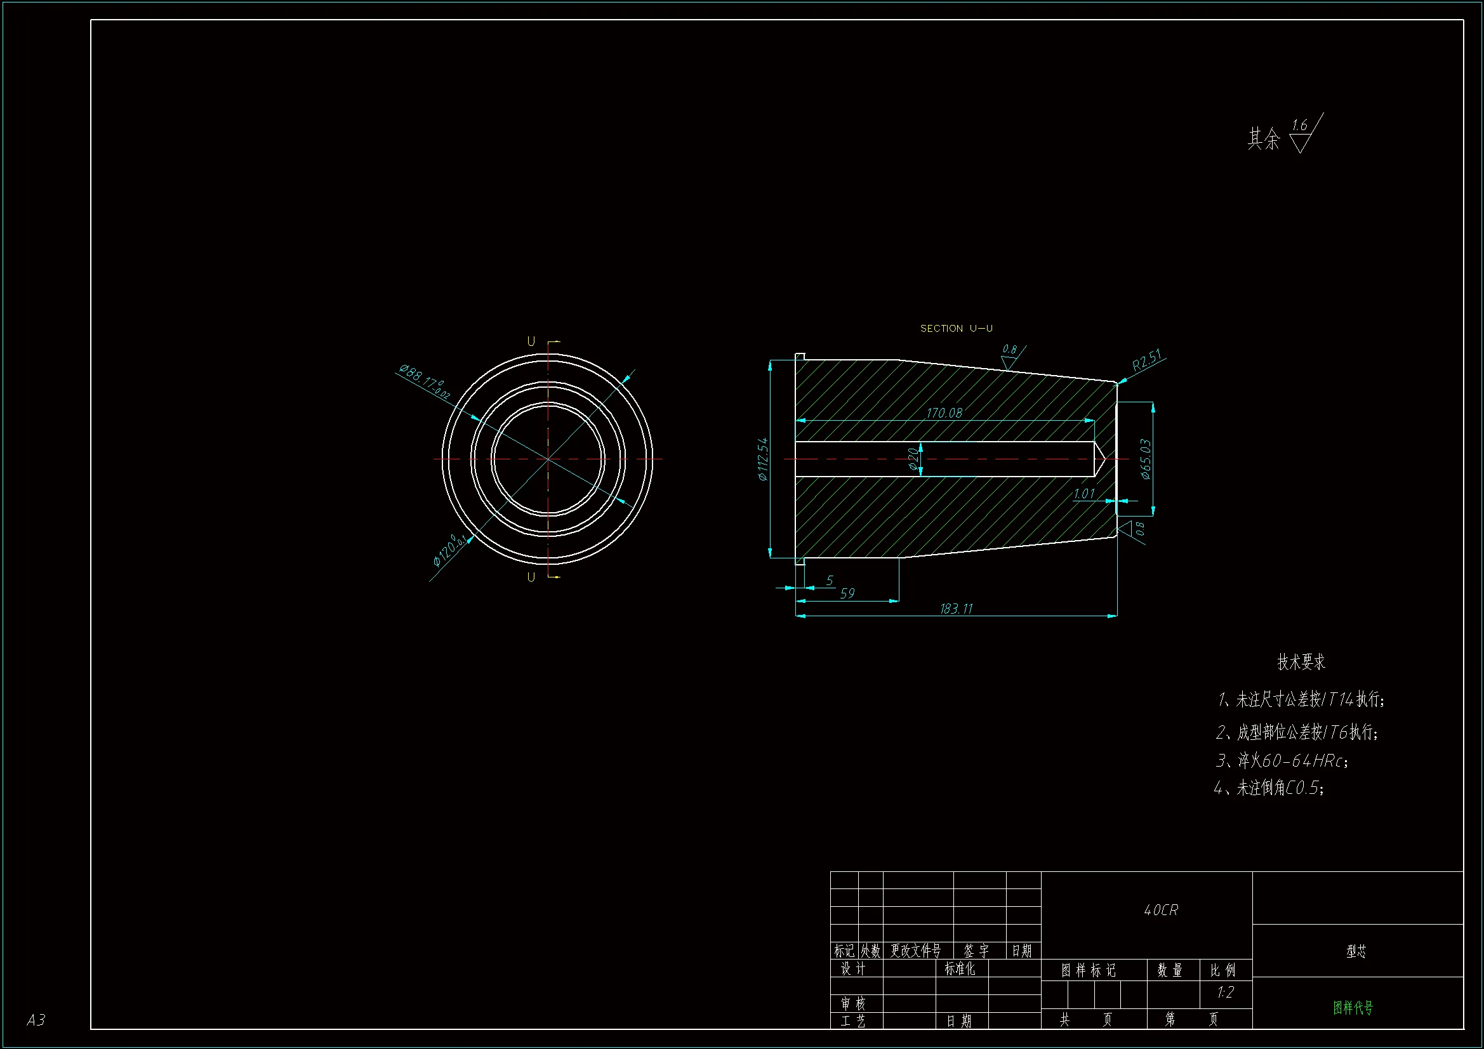Select the 1:2 scale value cell
The width and height of the screenshot is (1484, 1049).
tap(1226, 992)
